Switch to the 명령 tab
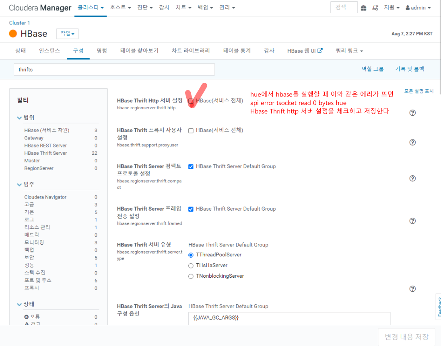This screenshot has height=346, width=441. 102,51
